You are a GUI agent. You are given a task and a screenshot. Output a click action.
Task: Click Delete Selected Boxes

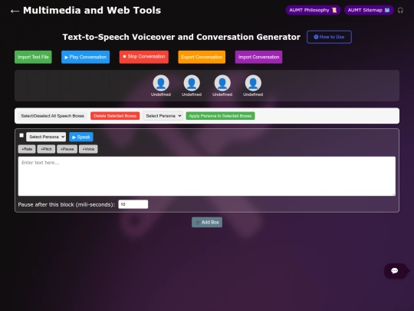click(x=115, y=116)
